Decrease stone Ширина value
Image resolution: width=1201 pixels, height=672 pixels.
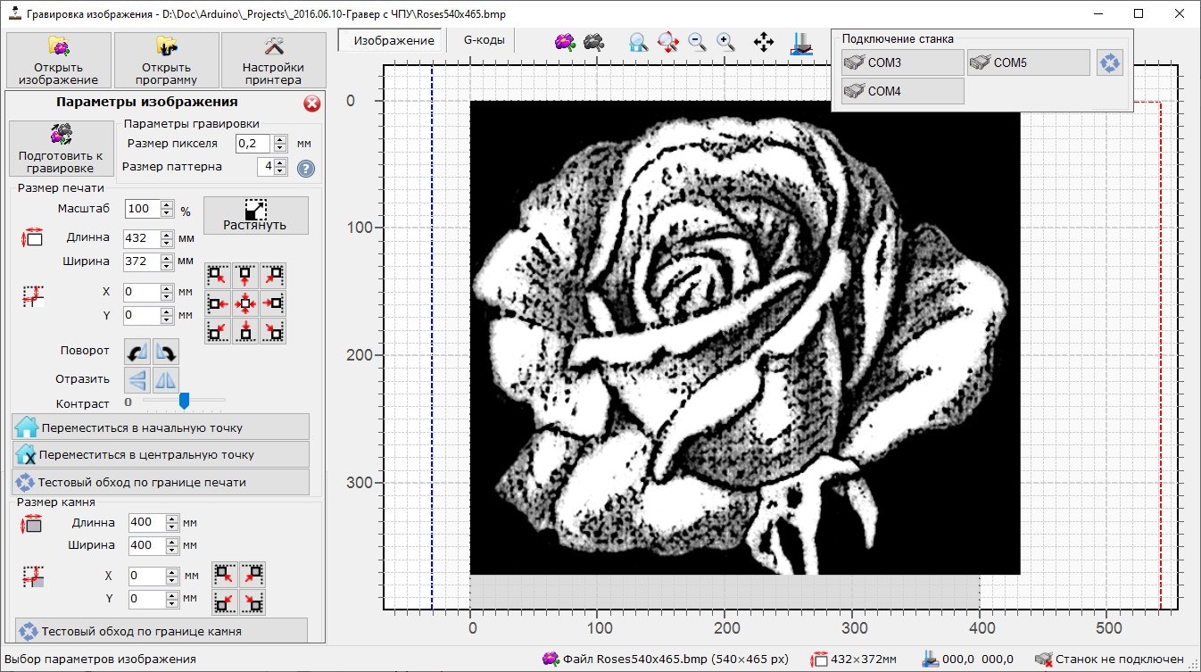pos(172,550)
